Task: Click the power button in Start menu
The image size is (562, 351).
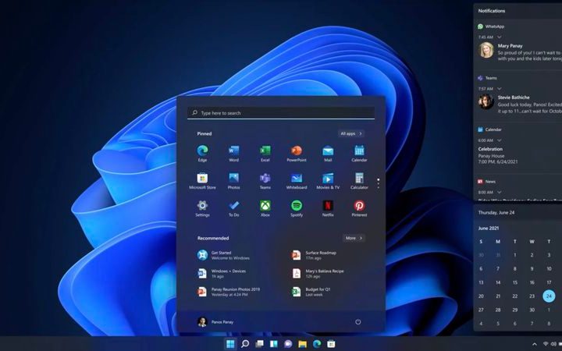Action: [357, 321]
